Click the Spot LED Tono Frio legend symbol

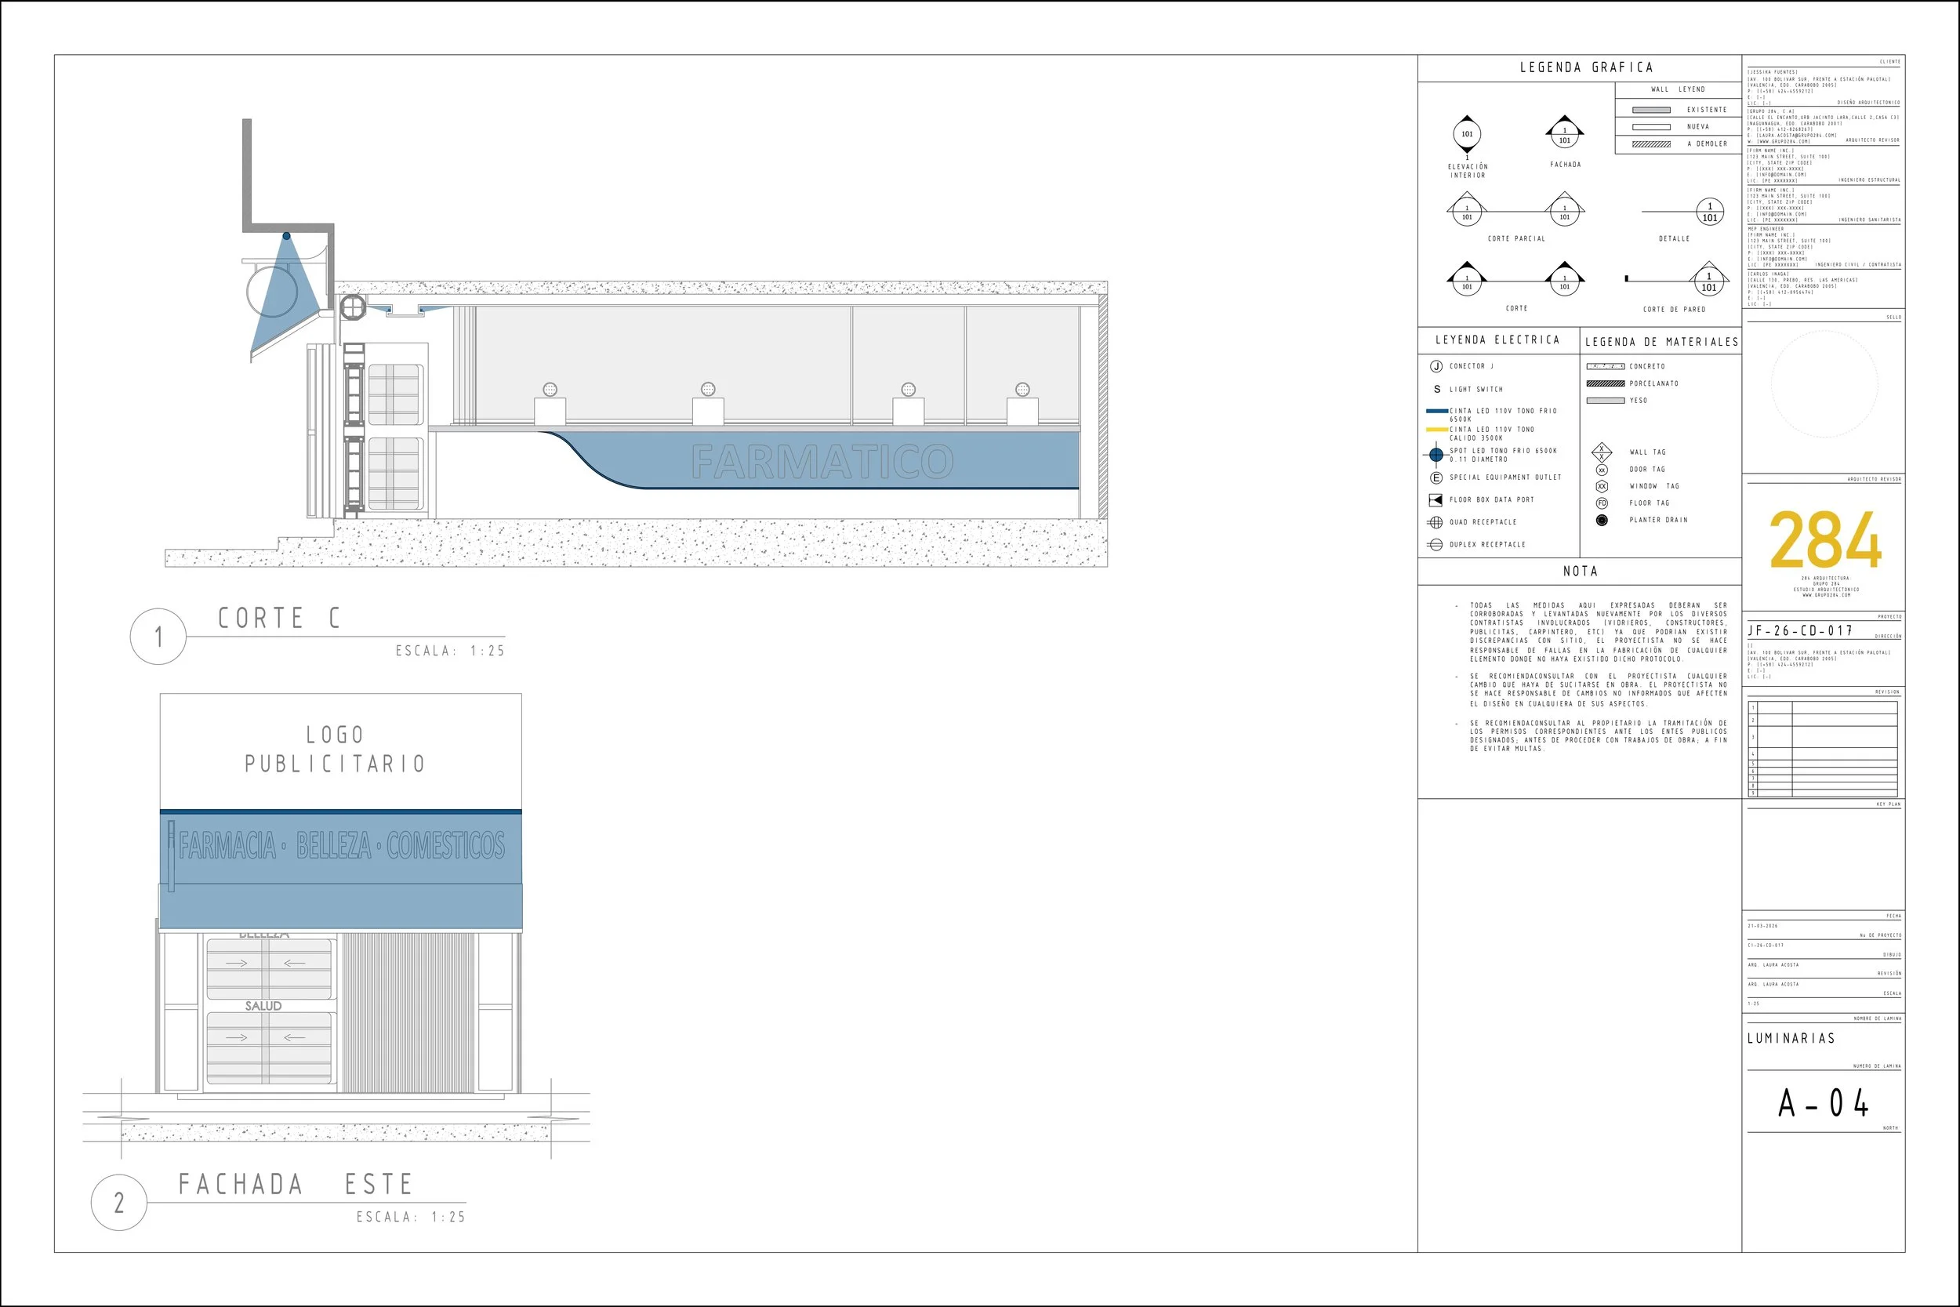pyautogui.click(x=1436, y=454)
